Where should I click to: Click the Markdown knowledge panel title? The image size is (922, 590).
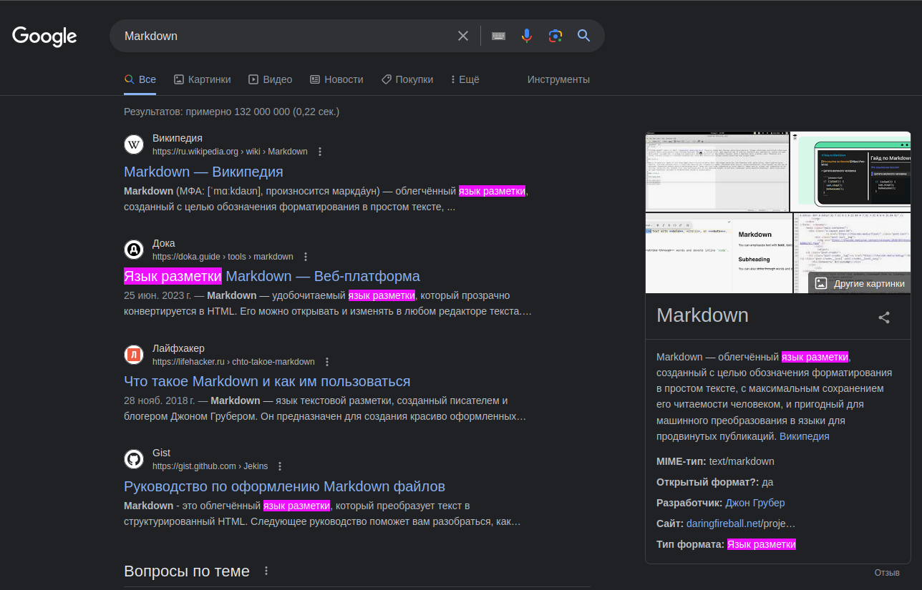pyautogui.click(x=702, y=315)
